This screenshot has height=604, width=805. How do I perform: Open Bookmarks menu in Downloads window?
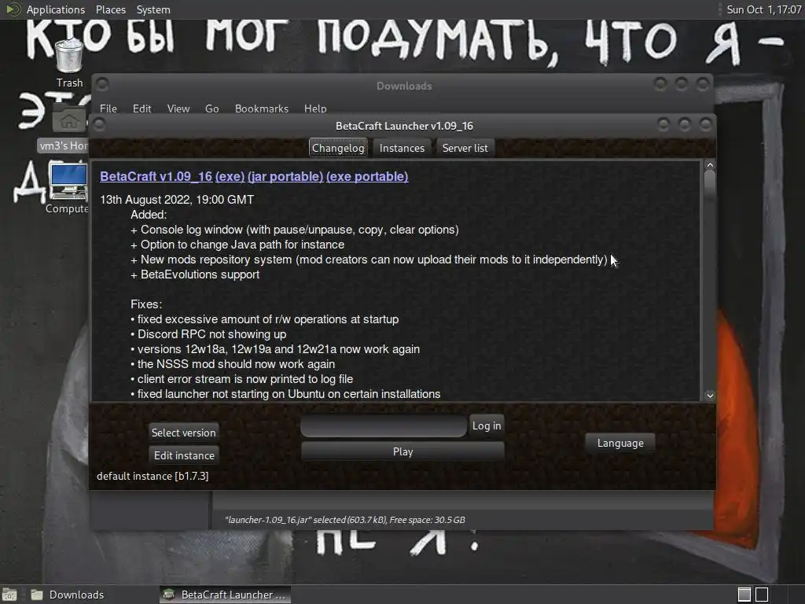click(262, 109)
